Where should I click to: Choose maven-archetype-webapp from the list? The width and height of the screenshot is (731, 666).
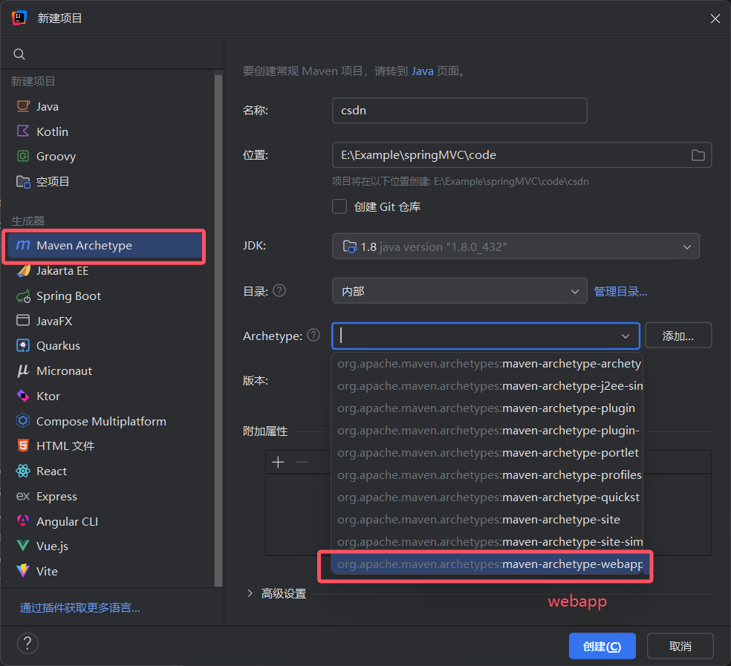(487, 564)
